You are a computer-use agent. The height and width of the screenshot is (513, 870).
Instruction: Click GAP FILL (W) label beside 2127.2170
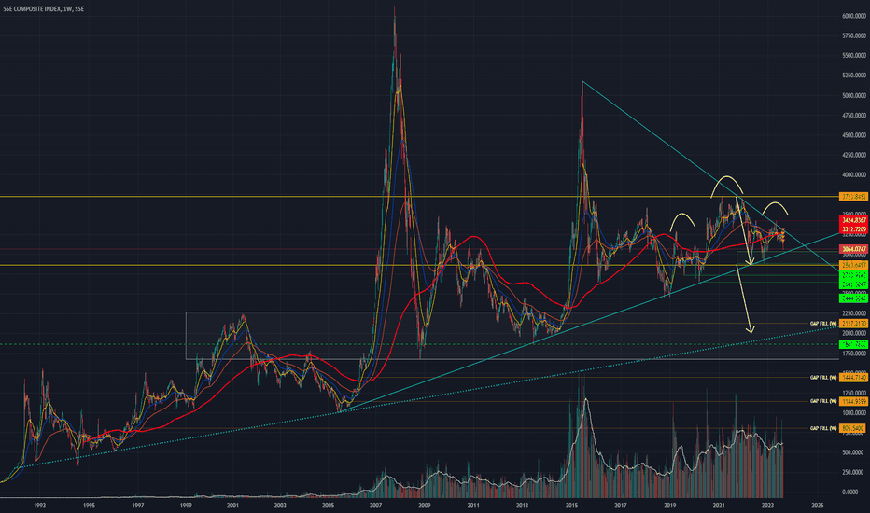[x=823, y=324]
